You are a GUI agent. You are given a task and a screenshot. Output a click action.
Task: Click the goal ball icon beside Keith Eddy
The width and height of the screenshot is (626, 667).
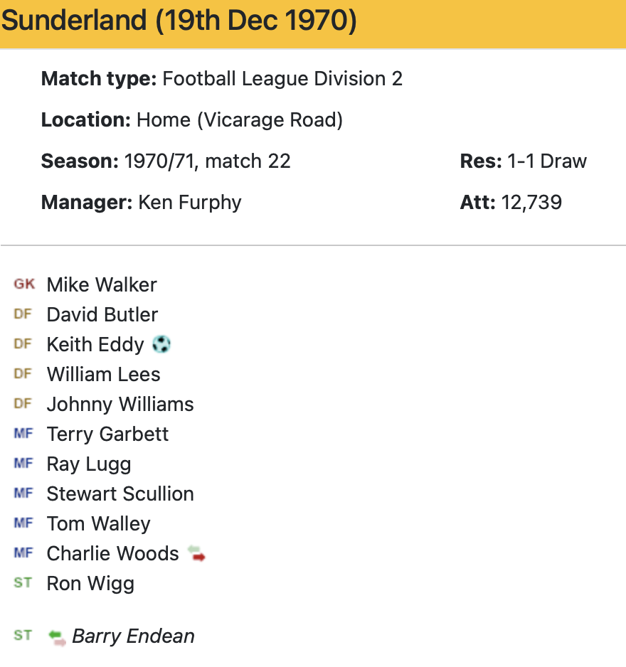tap(162, 345)
